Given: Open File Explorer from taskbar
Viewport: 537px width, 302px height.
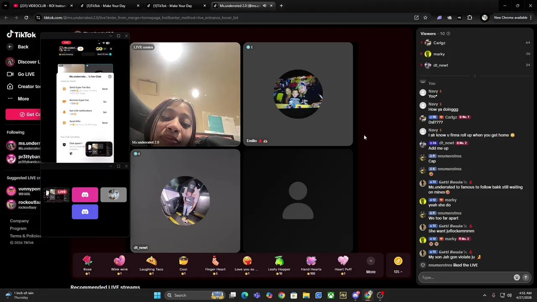Looking at the screenshot, I should point(306,295).
